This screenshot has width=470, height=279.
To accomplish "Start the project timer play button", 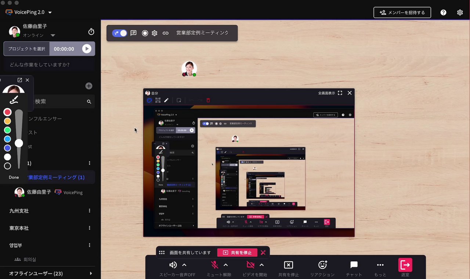I will click(x=87, y=49).
